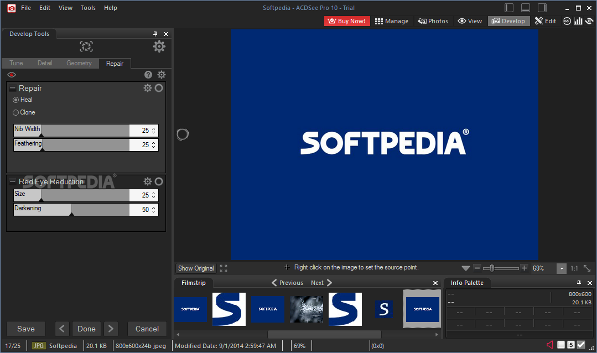
Task: Open Red Eye Reduction settings gear
Action: tap(147, 181)
